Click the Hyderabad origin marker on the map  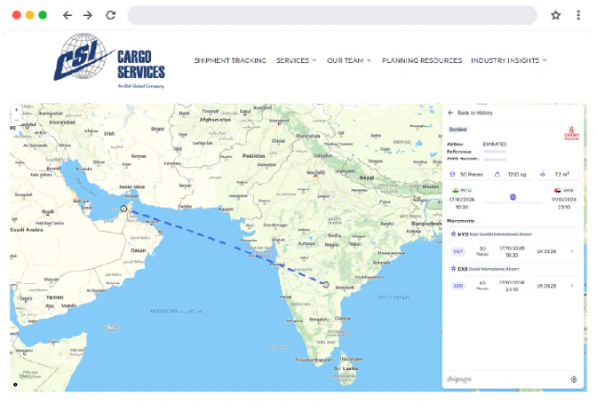click(326, 285)
